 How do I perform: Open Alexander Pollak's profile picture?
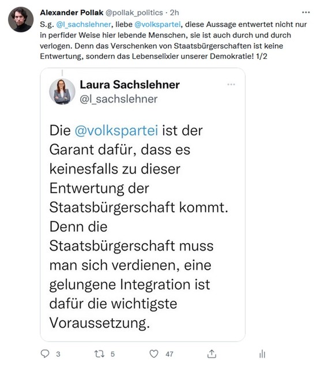click(21, 20)
